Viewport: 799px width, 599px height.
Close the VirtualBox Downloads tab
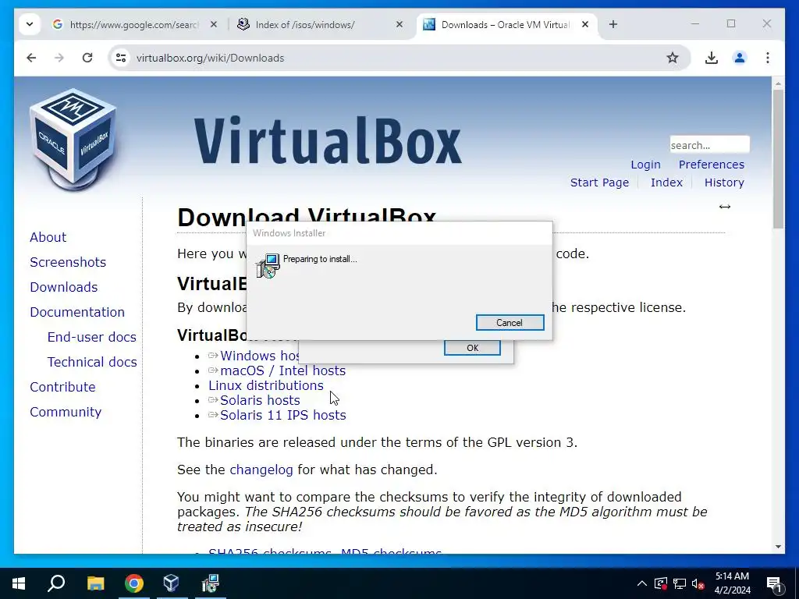[585, 24]
